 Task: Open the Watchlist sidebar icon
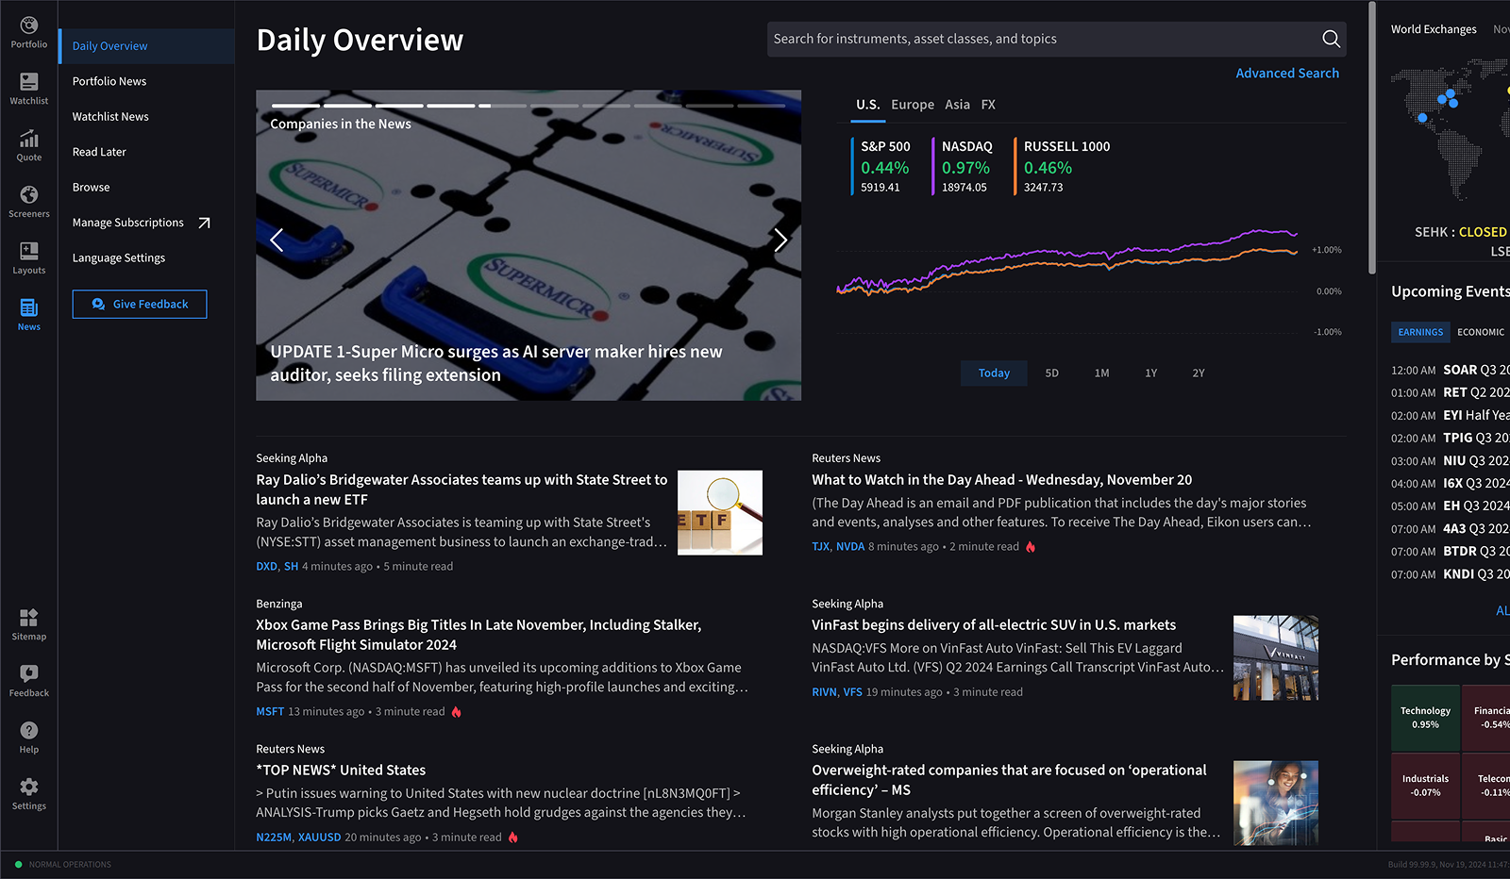29,89
